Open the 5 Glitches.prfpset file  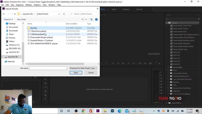coord(37,34)
